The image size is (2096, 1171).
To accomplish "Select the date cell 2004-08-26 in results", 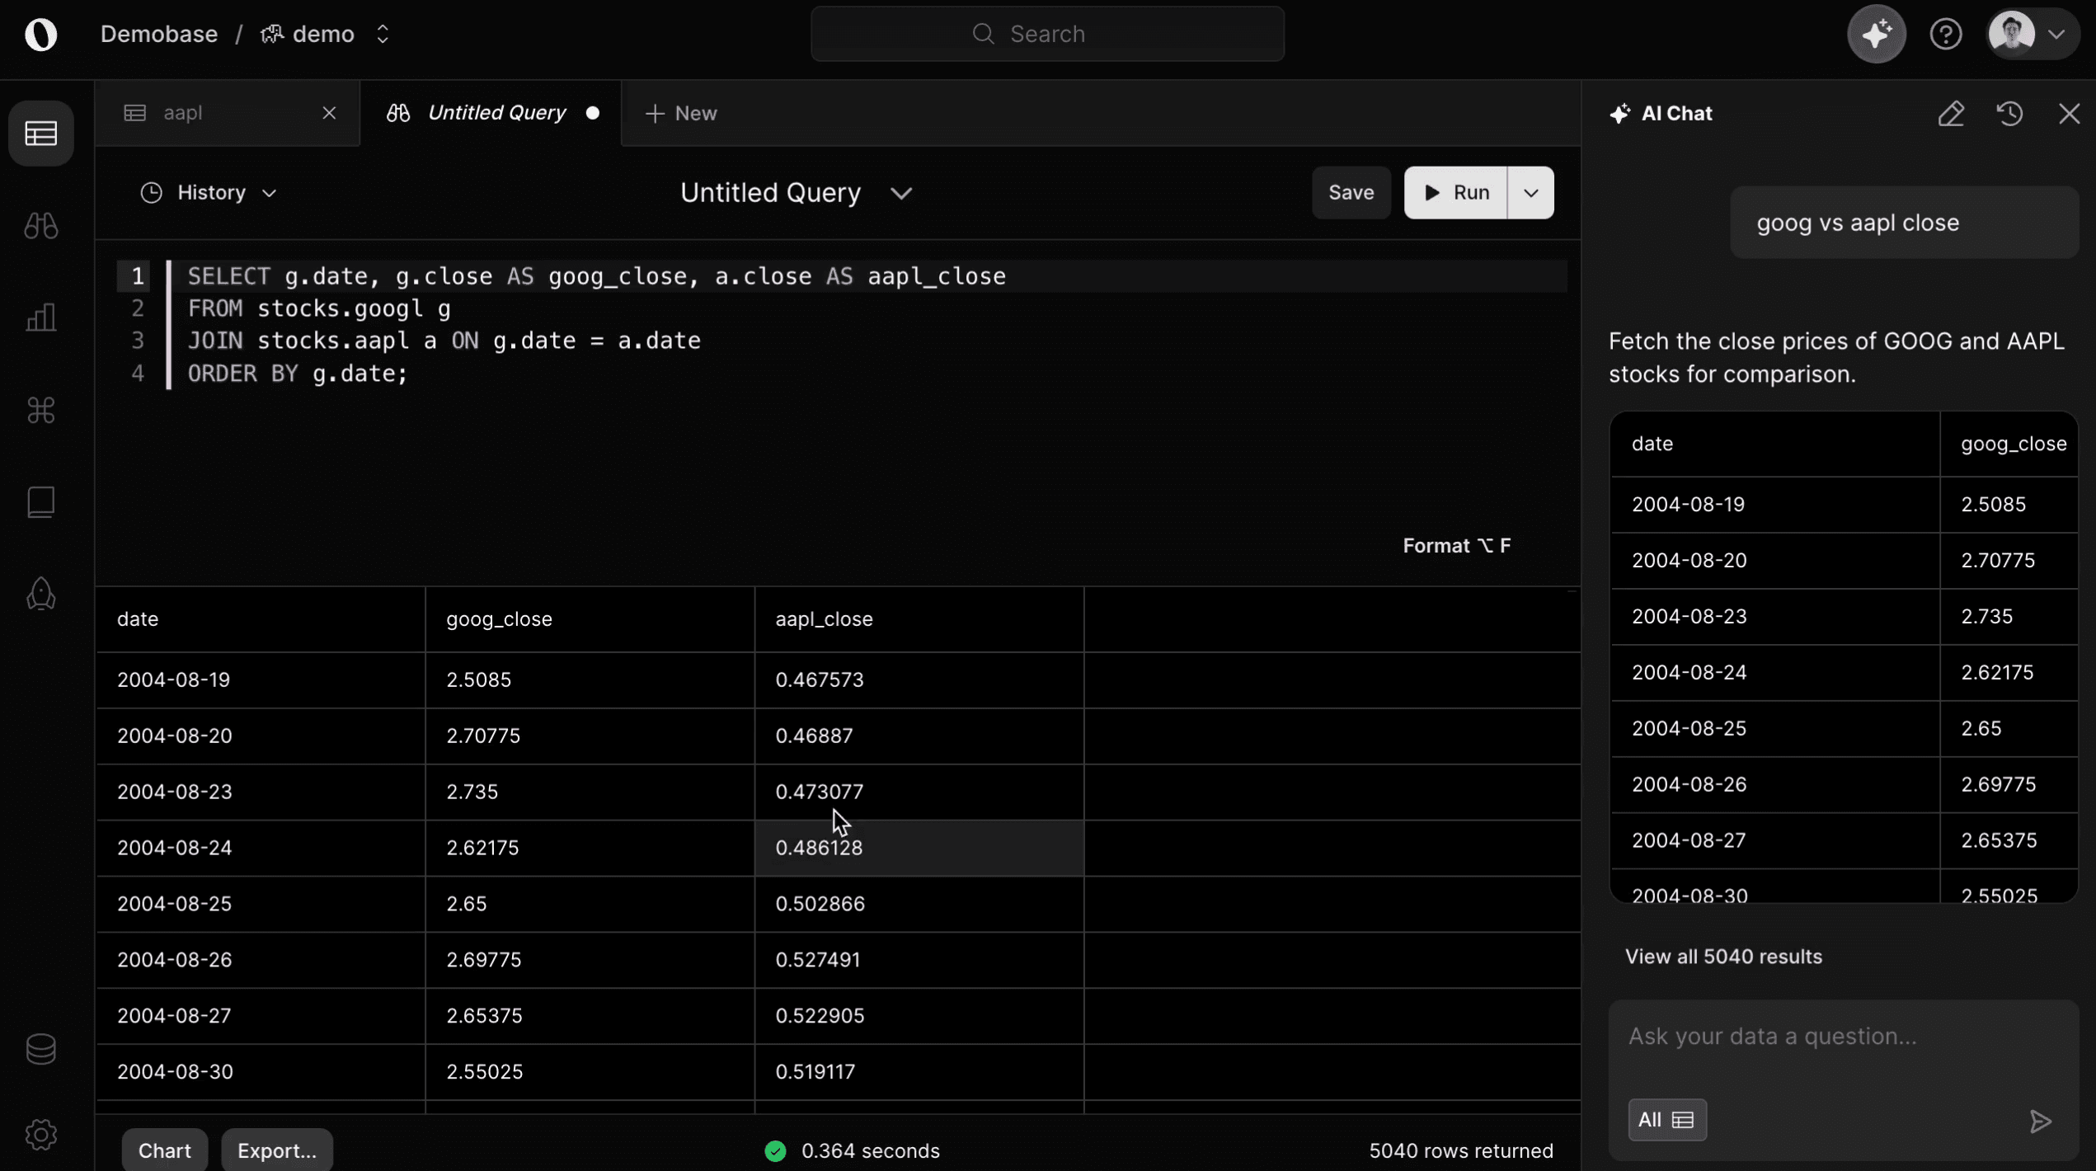I will point(261,960).
